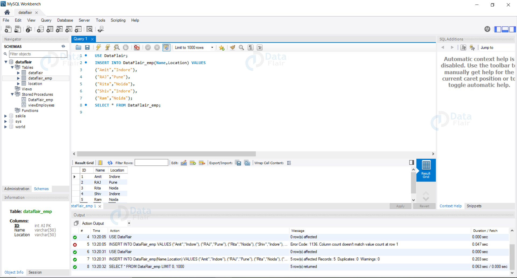Click the Context Help link
The image size is (517, 278).
pyautogui.click(x=450, y=206)
